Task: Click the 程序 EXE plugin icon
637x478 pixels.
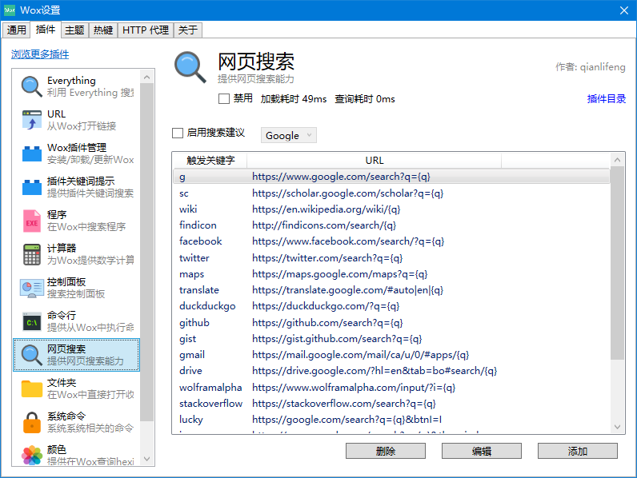Action: point(32,221)
